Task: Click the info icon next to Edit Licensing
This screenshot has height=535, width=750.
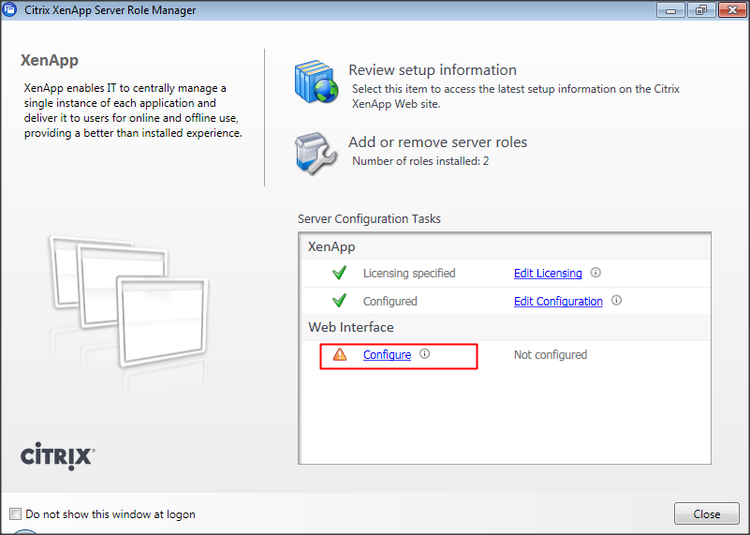Action: (596, 274)
